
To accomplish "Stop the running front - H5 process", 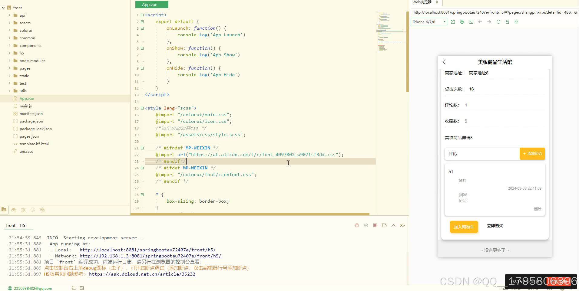I will pos(375,225).
